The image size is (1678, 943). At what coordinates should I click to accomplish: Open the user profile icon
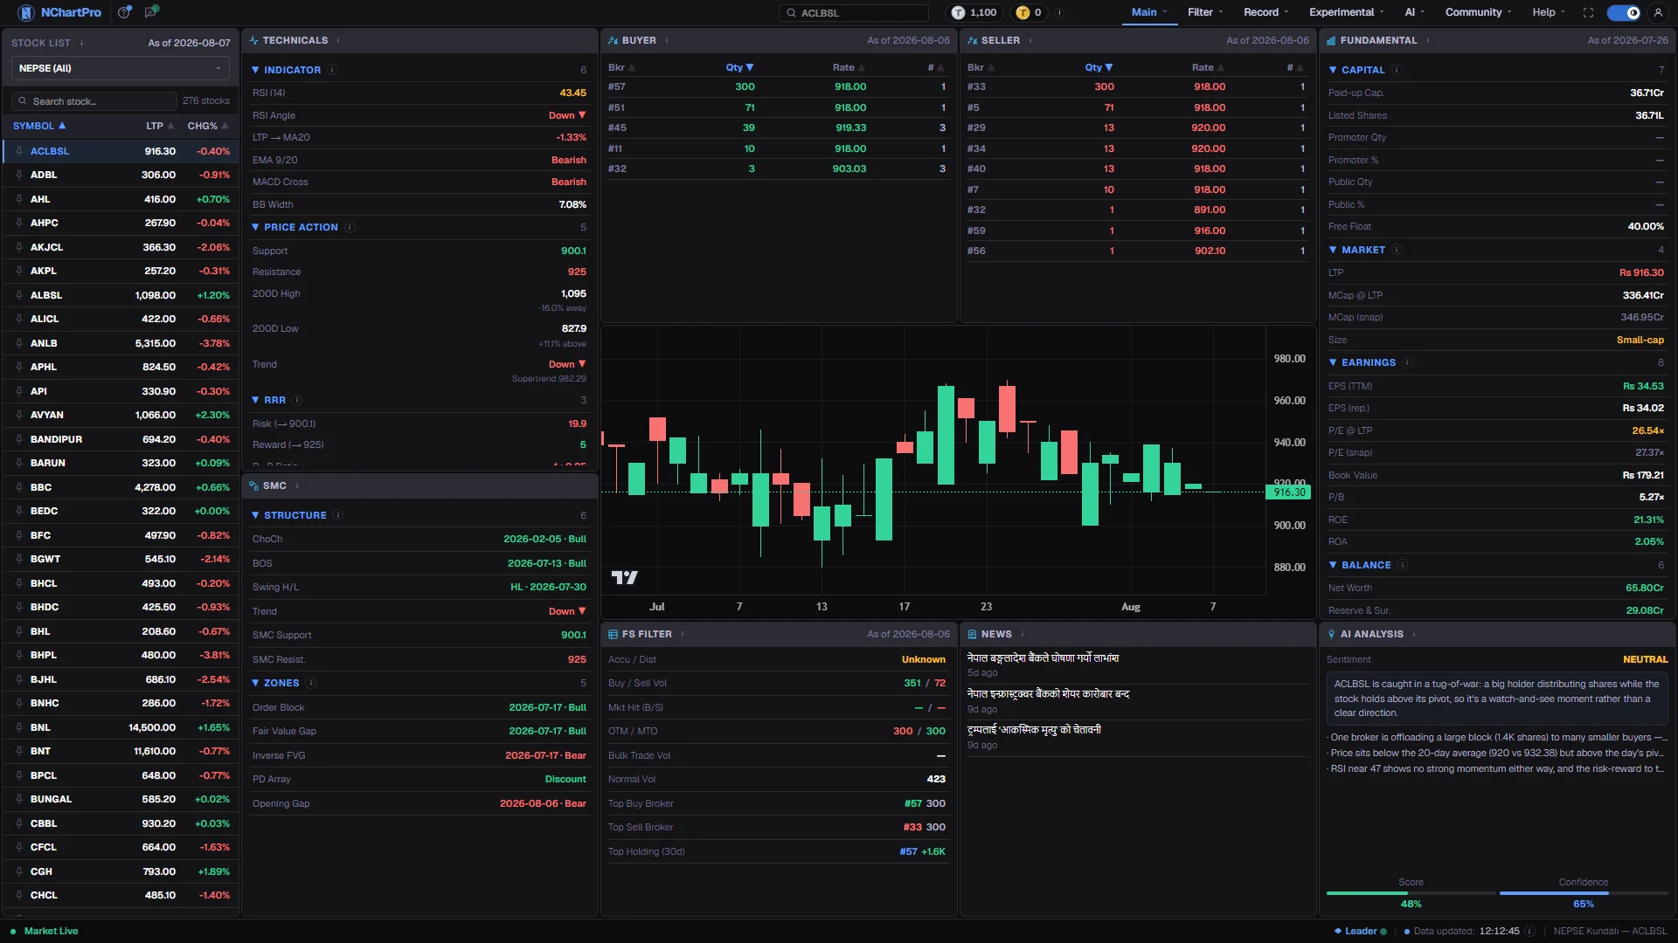(1657, 12)
